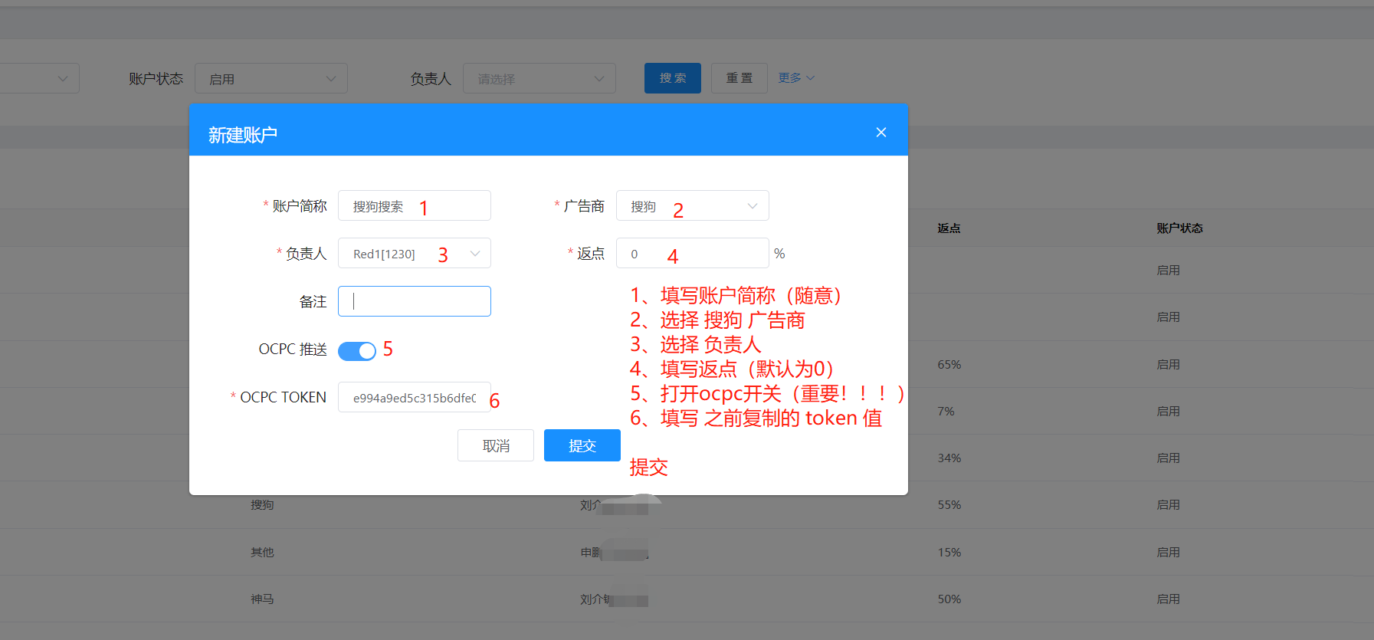Click the 7% 返点 cell
This screenshot has width=1374, height=640.
tap(946, 412)
